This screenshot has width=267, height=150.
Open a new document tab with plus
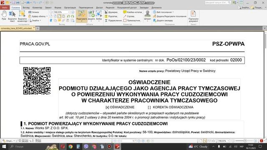click(38, 28)
